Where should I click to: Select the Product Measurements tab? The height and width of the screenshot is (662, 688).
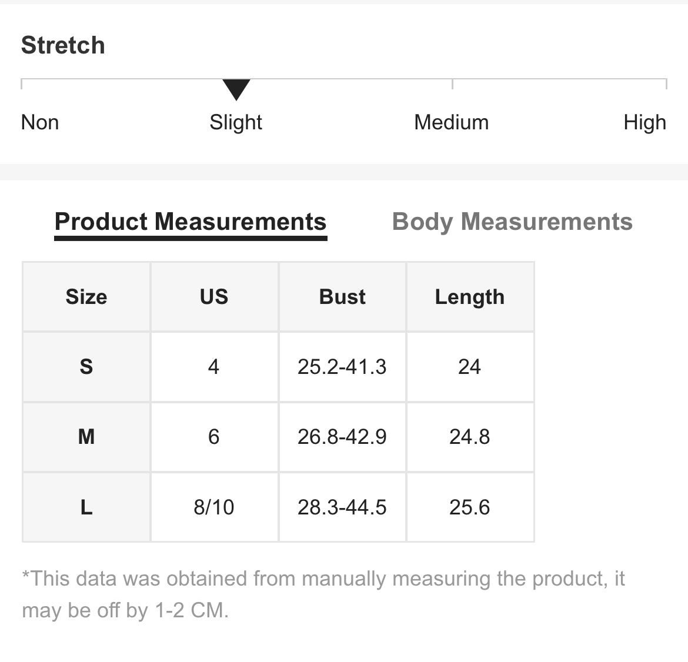click(x=190, y=222)
